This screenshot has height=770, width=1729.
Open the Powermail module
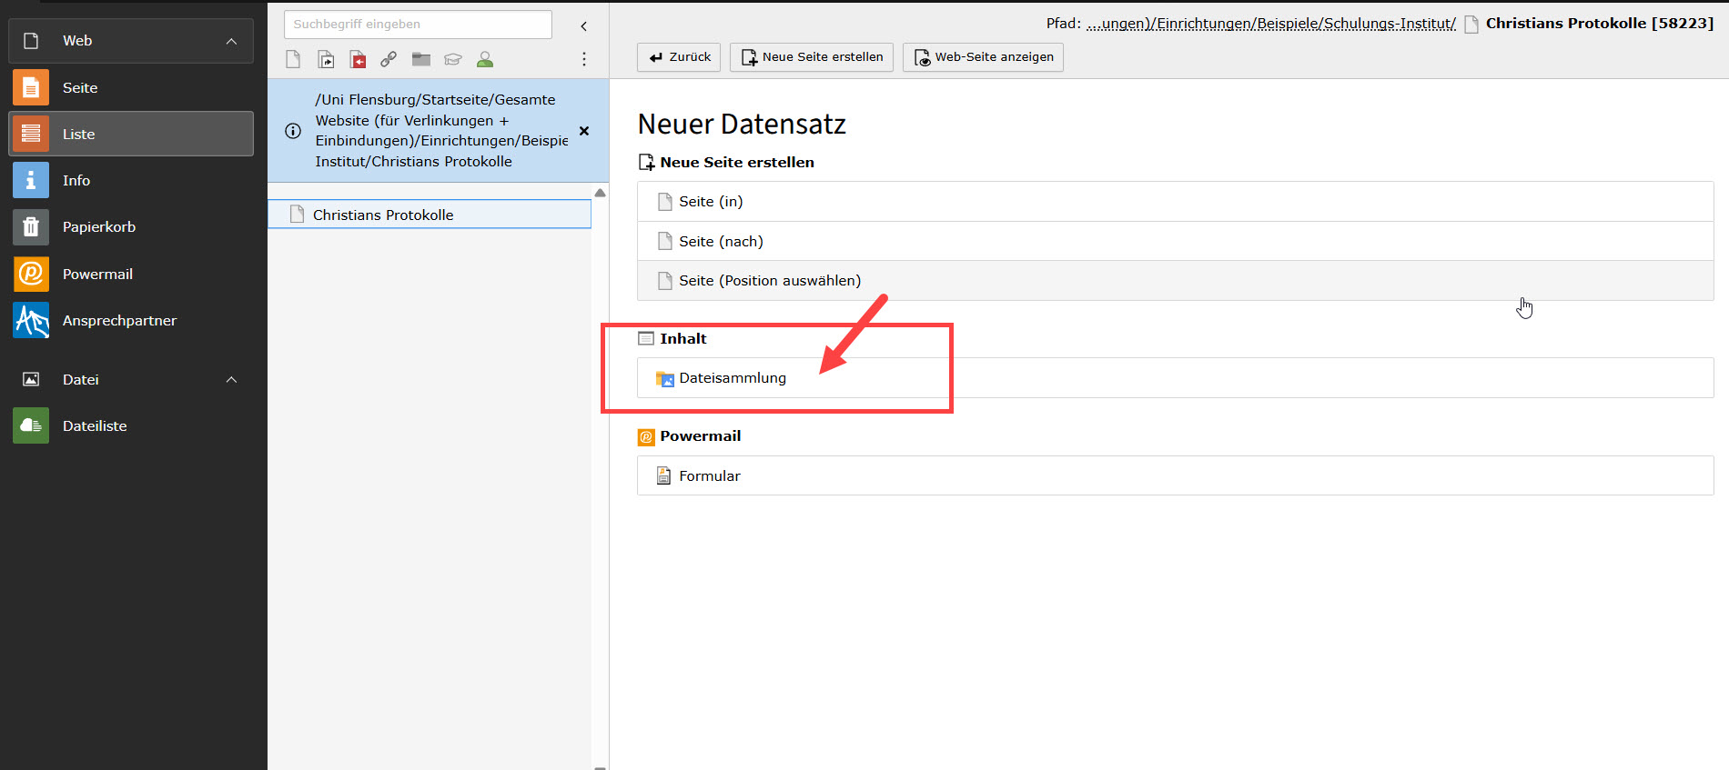pyautogui.click(x=97, y=274)
